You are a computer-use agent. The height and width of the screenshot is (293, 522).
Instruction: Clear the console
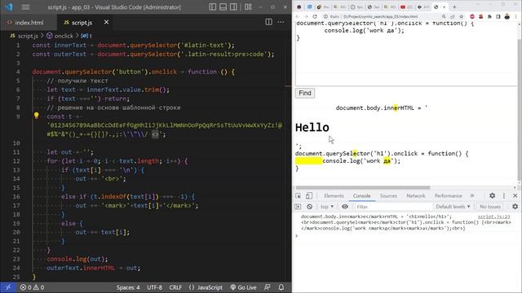point(310,207)
